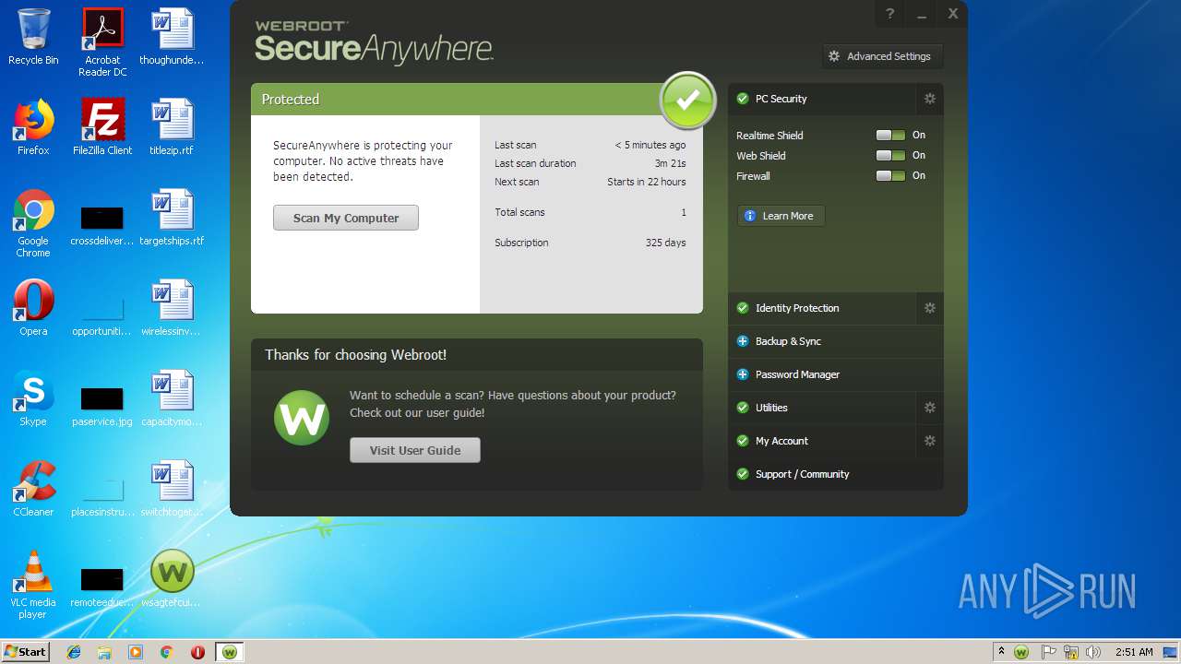Expand the Backup & Sync section

[x=835, y=341]
